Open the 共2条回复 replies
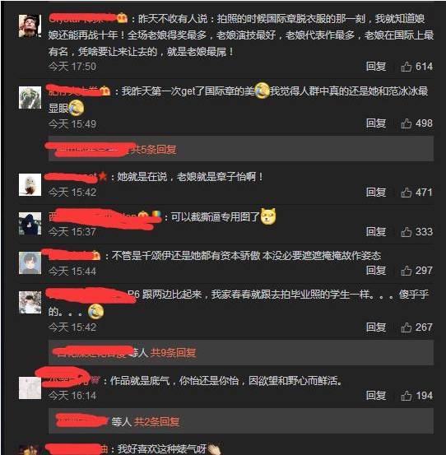This screenshot has height=455, width=446. pos(156,421)
